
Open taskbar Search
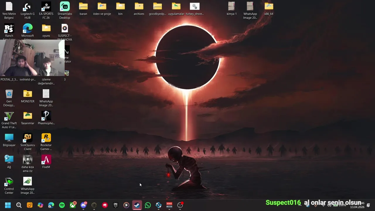coord(19,205)
